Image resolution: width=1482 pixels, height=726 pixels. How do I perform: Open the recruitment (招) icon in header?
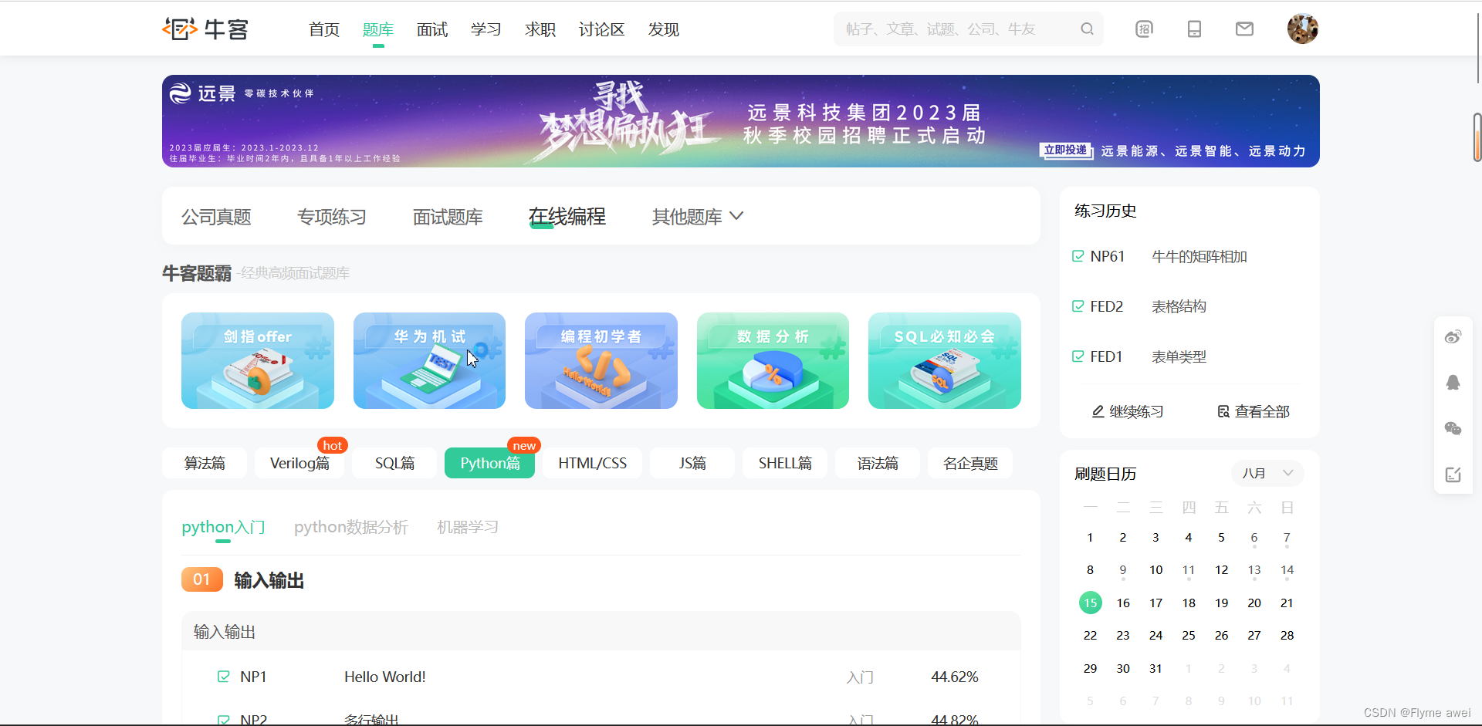click(x=1144, y=29)
